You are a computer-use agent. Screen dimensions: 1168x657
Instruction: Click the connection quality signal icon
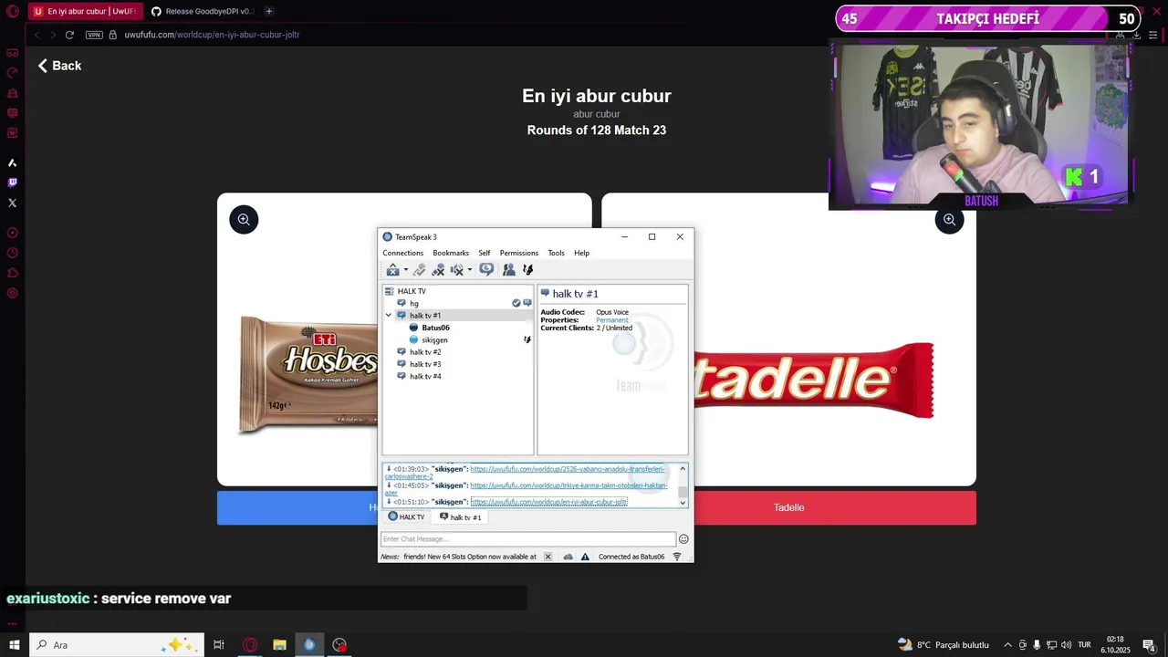(x=677, y=557)
